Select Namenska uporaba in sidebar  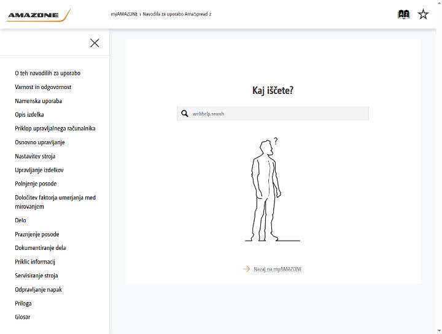coord(38,101)
